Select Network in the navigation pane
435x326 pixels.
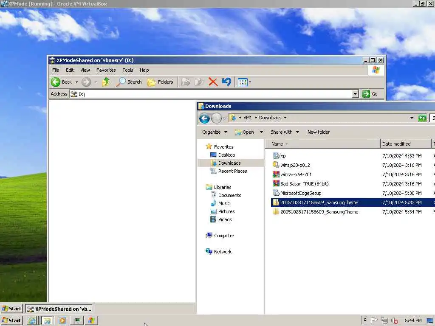(x=223, y=252)
